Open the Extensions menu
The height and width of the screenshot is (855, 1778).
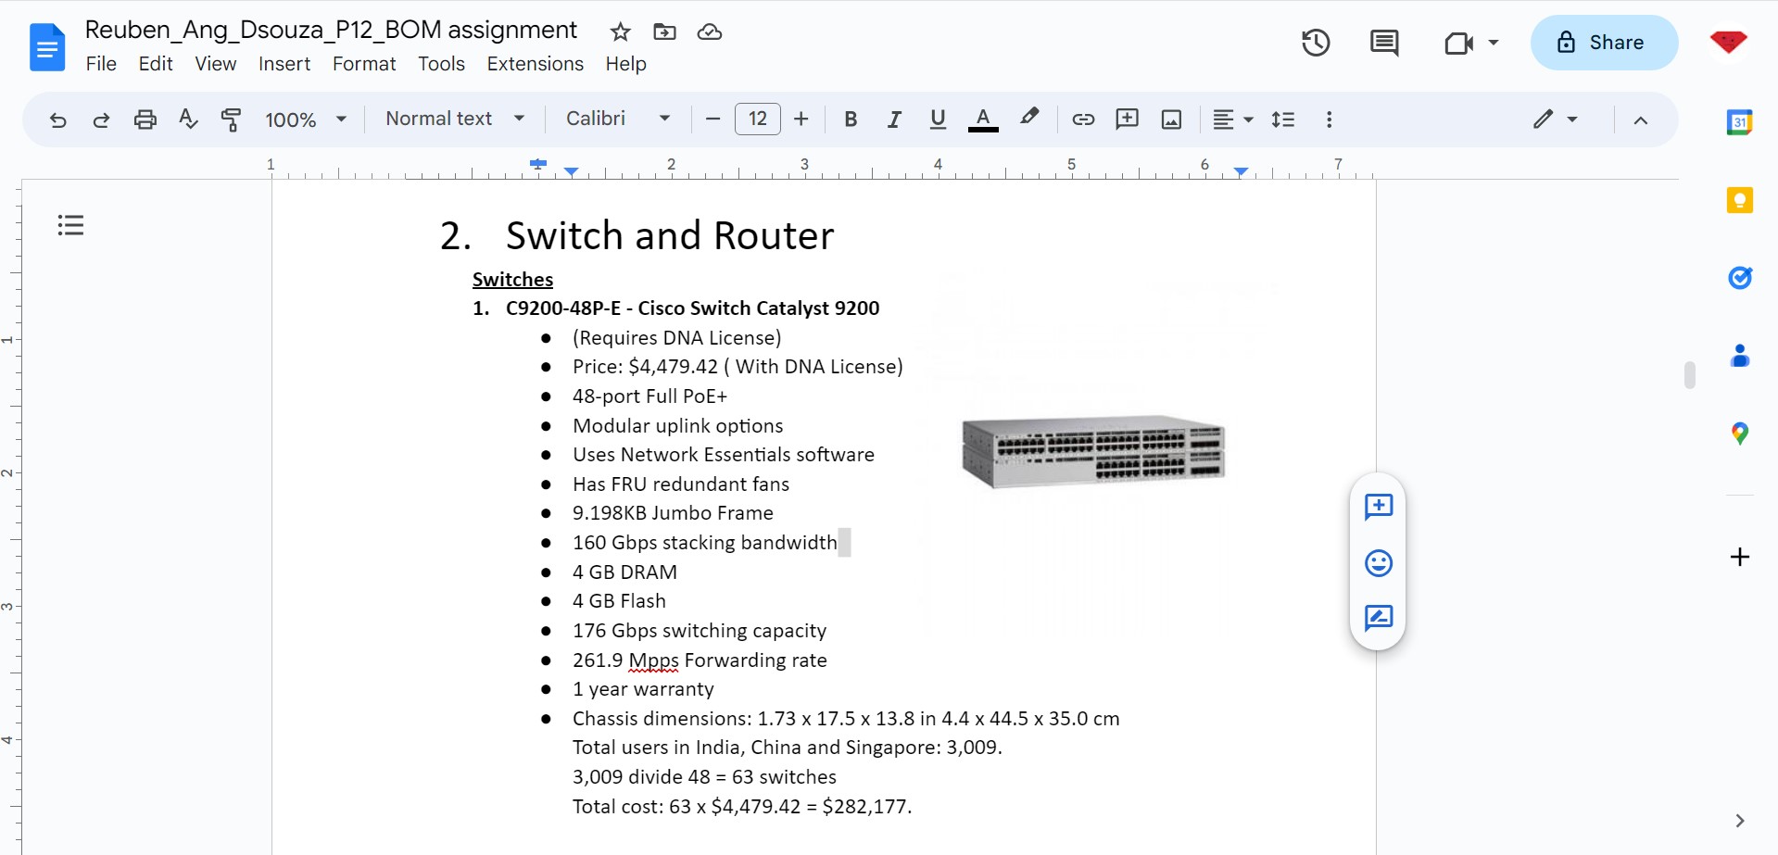tap(536, 64)
